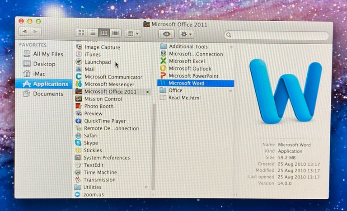Select the Microsoft Word row

(196, 83)
